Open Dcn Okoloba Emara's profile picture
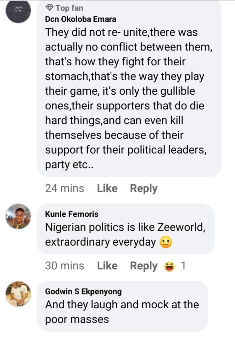The image size is (235, 338). [18, 11]
